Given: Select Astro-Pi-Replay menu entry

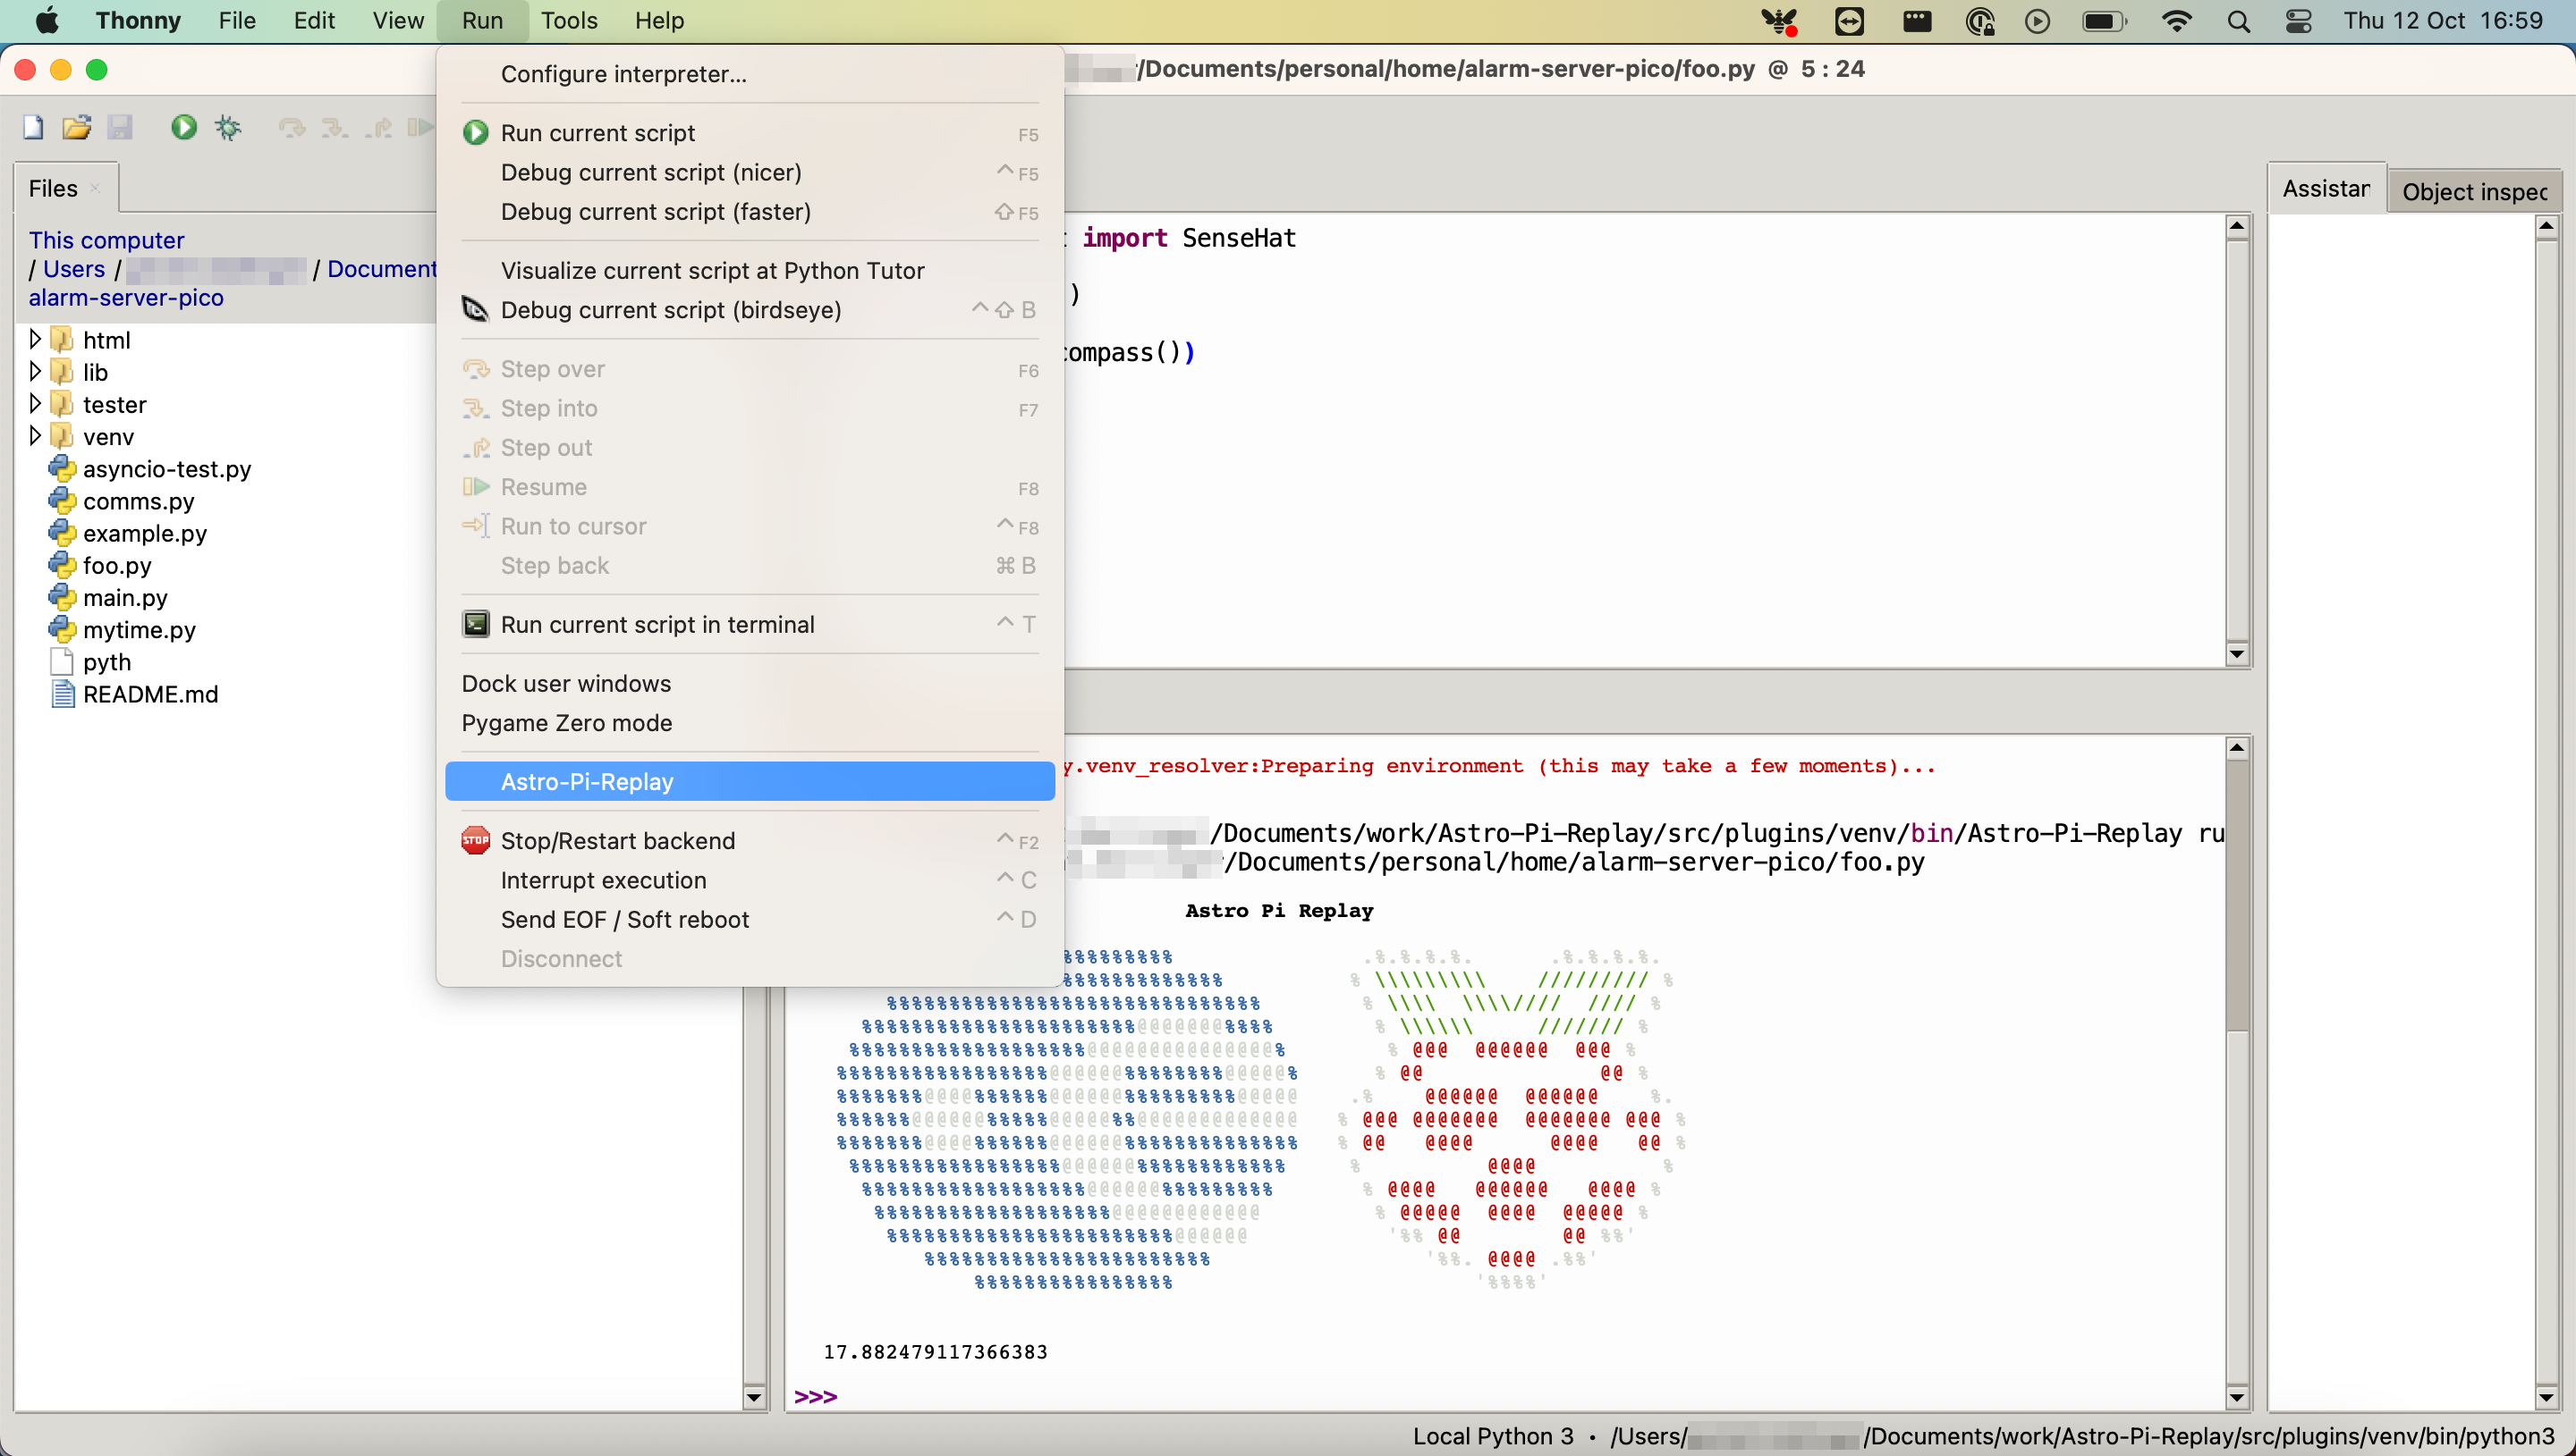Looking at the screenshot, I should [x=588, y=781].
